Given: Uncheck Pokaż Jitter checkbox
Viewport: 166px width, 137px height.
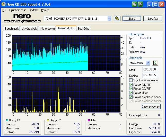Looking at the screenshot, I should [x=131, y=93].
